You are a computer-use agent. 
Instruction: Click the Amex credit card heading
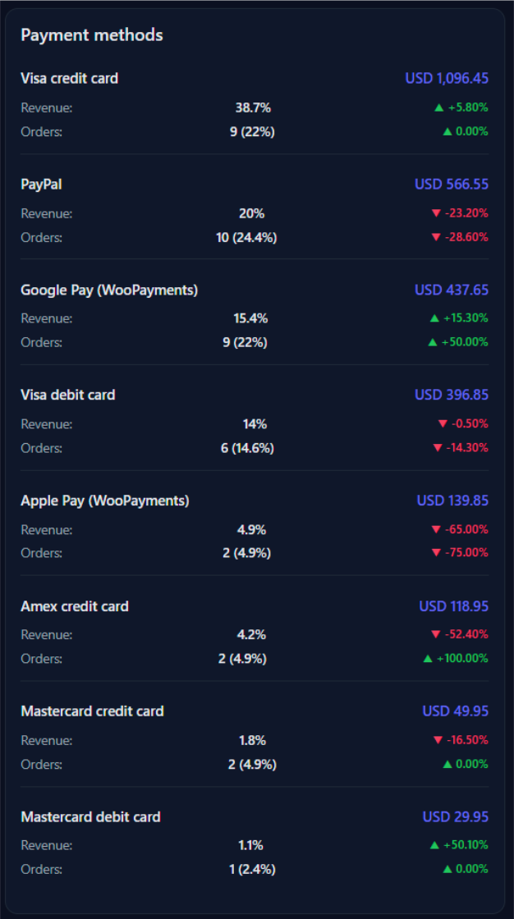[75, 606]
